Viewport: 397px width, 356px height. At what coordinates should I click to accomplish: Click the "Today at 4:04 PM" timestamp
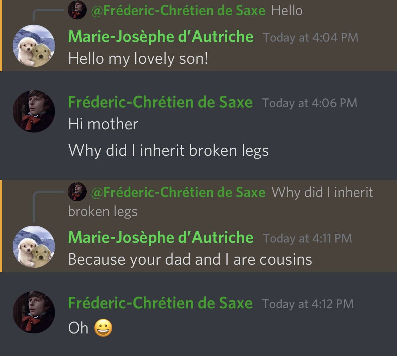310,37
